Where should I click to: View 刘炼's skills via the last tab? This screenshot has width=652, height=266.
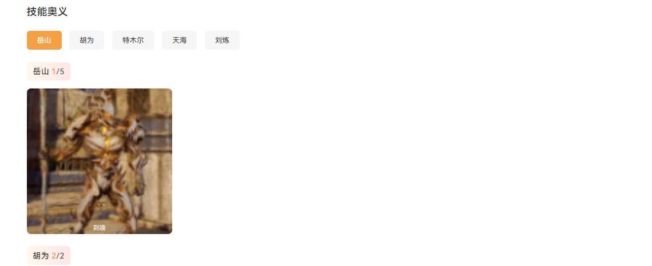click(222, 41)
